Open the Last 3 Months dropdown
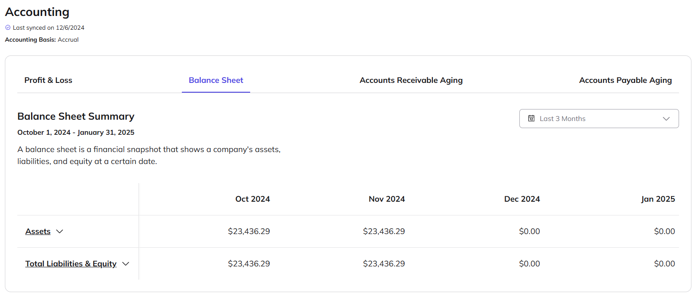 pos(599,118)
